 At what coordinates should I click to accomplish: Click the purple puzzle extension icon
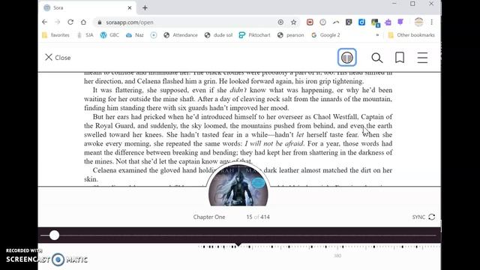coord(388,22)
